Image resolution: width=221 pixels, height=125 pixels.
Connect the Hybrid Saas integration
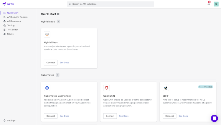pyautogui.click(x=51, y=63)
